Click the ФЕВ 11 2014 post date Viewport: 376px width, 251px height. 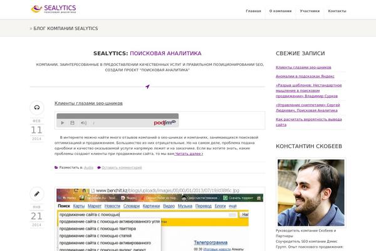pos(37,130)
